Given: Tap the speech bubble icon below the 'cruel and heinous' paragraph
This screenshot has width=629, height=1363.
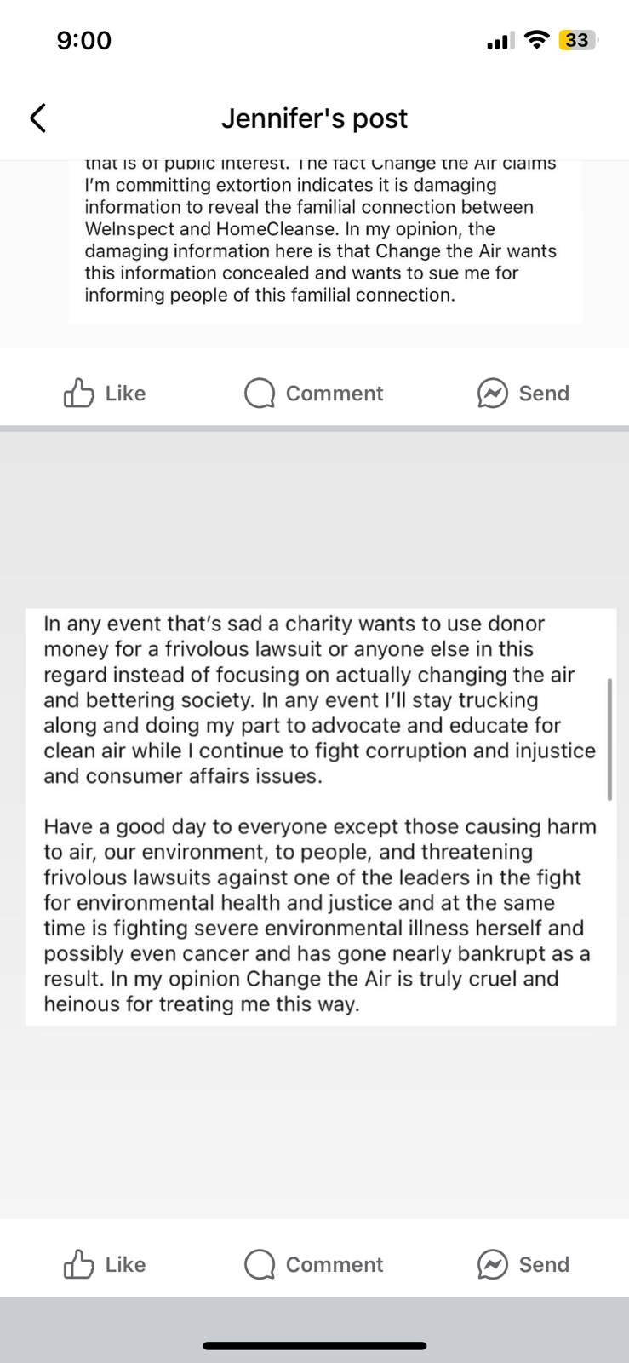Looking at the screenshot, I should pyautogui.click(x=260, y=1265).
